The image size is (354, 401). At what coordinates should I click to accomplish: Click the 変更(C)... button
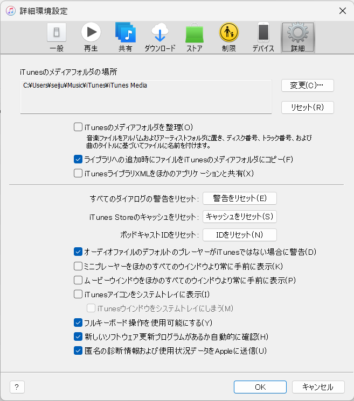click(307, 85)
